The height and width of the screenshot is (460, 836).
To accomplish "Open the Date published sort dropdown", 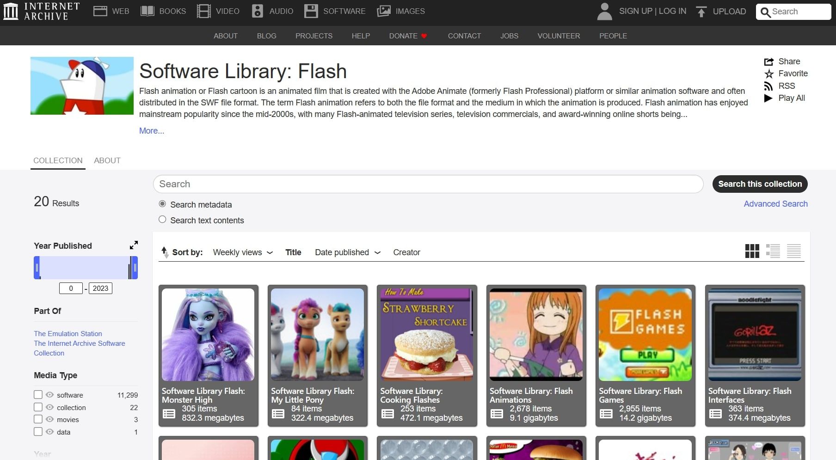I will (347, 252).
